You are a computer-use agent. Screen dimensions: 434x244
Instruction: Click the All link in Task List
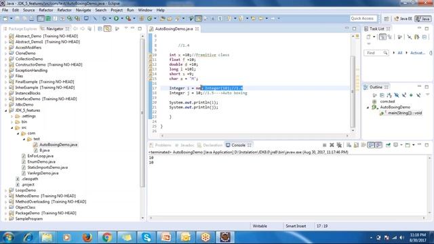400,53
